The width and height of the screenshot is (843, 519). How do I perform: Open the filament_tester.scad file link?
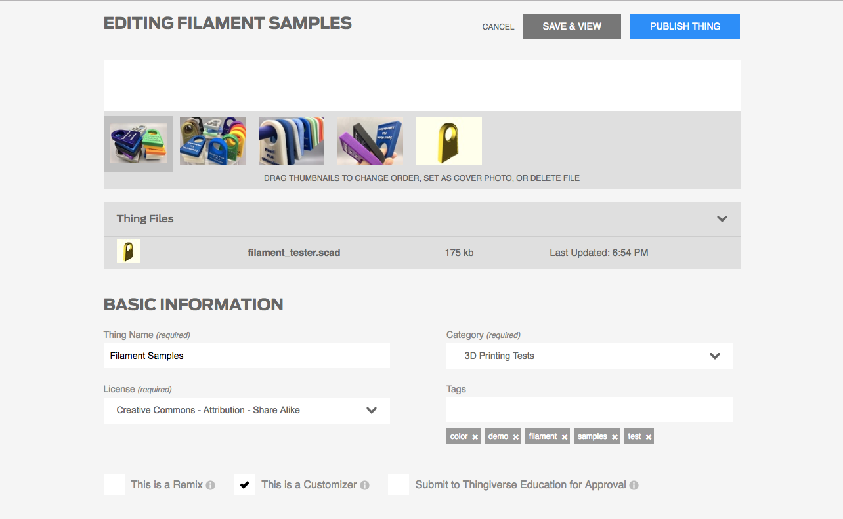(294, 253)
